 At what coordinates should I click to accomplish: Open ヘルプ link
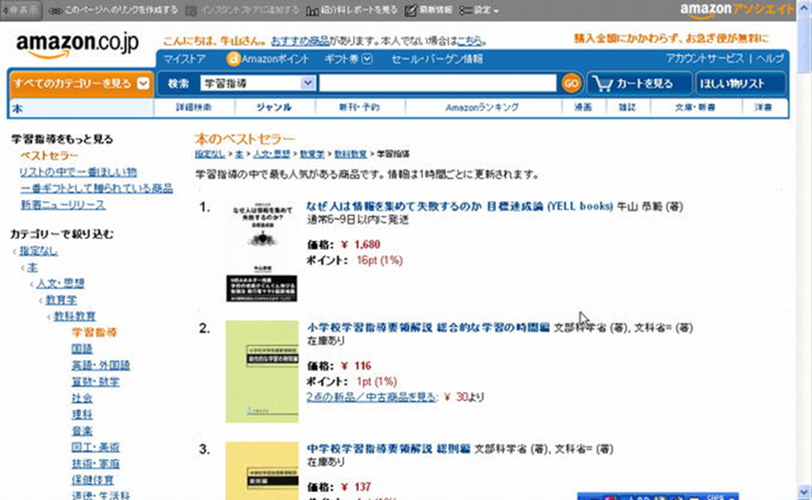click(770, 58)
